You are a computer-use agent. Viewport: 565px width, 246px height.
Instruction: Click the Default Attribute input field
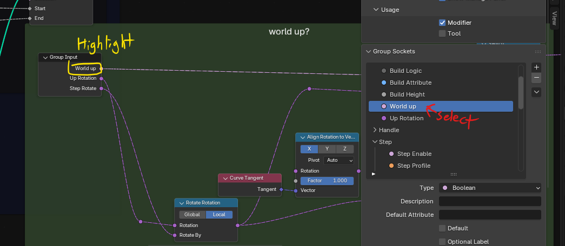490,215
